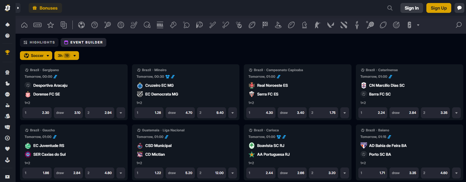Screen dimensions: 466x182
Task: Select the archery target darts icon
Action: click(396, 25)
